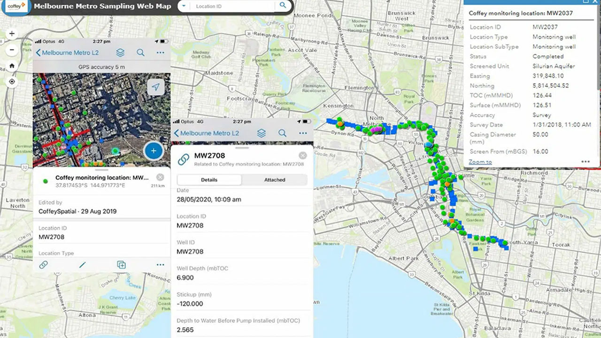Switch to the Attached tab
Screen dimensions: 601x338
(275, 180)
